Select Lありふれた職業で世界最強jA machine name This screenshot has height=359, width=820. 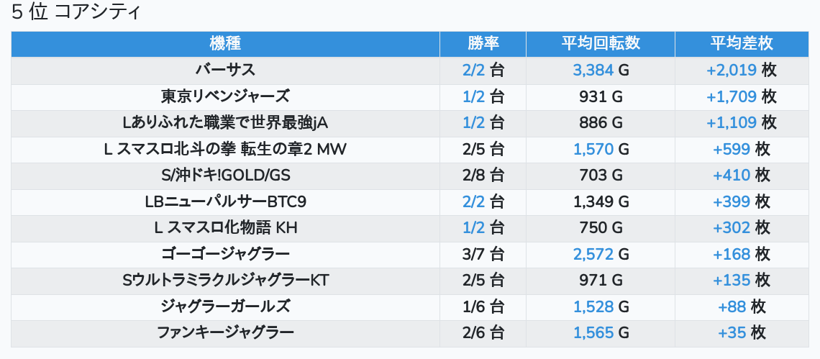[225, 122]
